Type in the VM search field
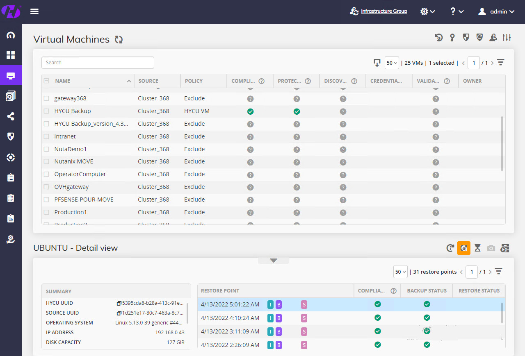Screen dimensions: 525x356 pyautogui.click(x=97, y=63)
